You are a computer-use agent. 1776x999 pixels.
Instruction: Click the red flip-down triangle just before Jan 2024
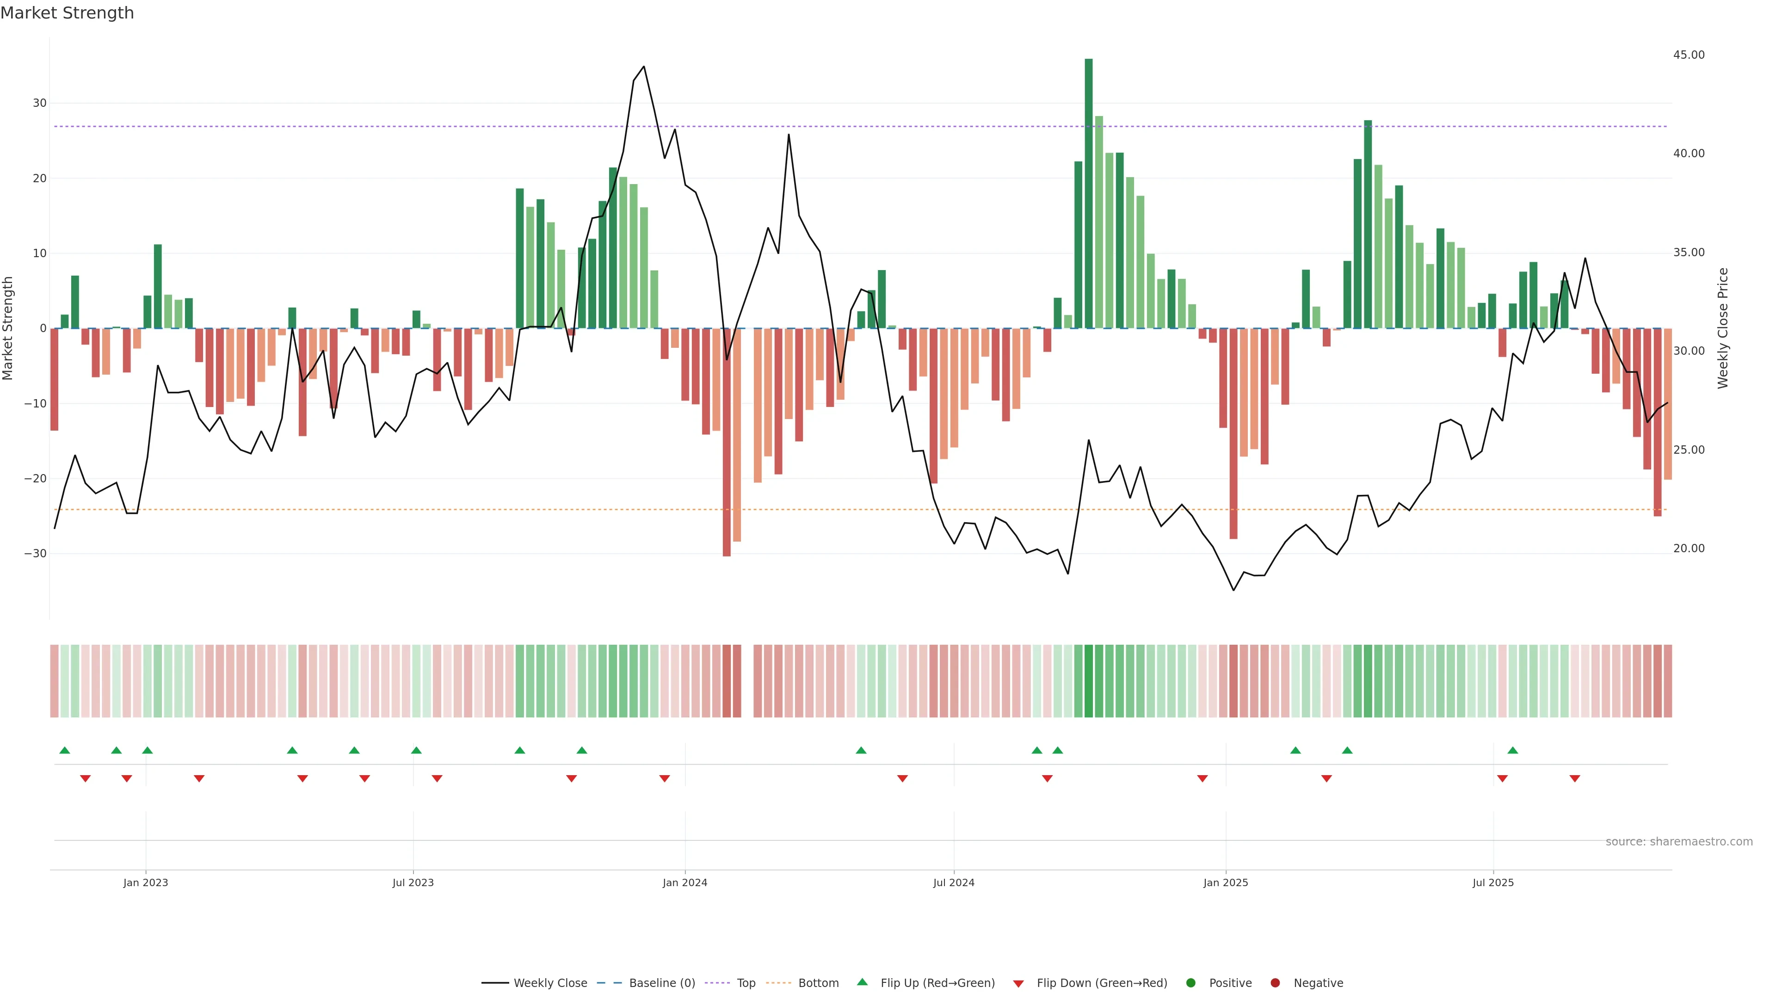(x=665, y=778)
